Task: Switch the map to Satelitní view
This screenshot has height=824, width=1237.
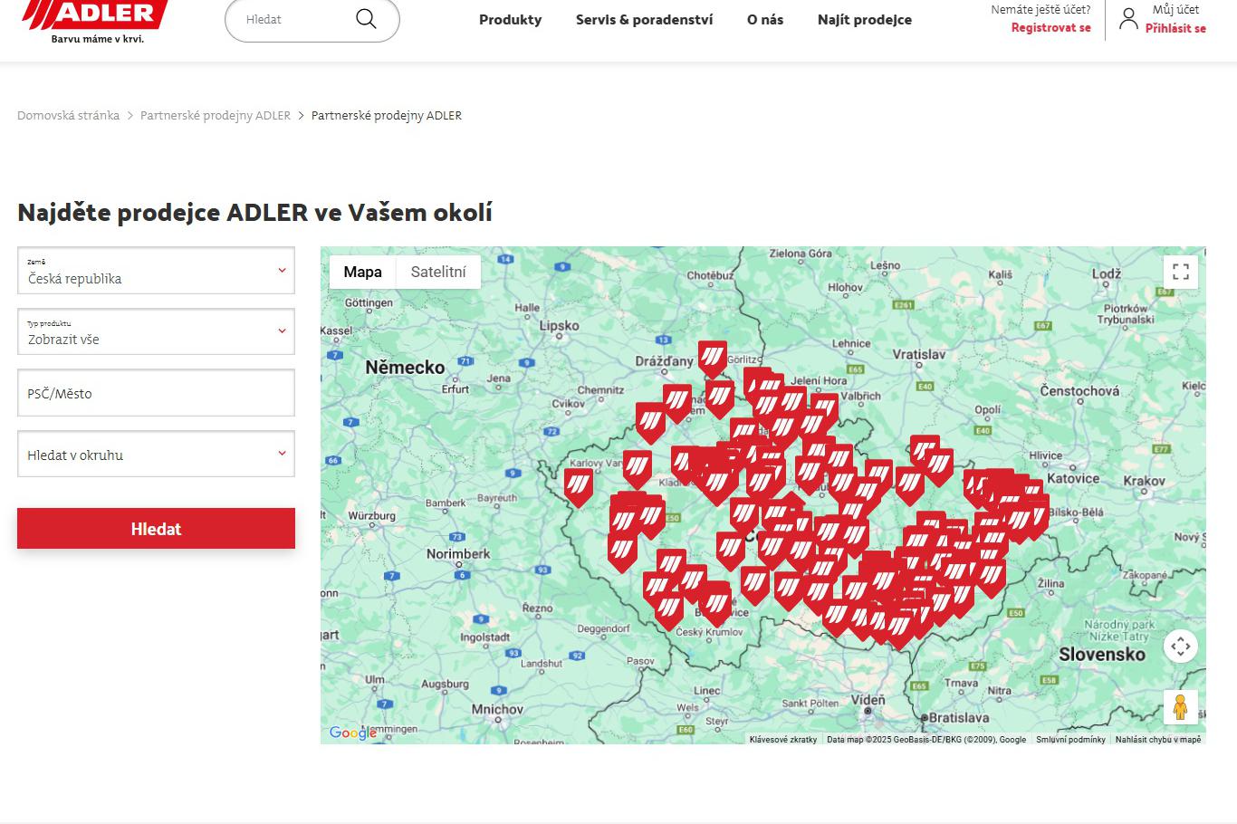Action: tap(438, 272)
